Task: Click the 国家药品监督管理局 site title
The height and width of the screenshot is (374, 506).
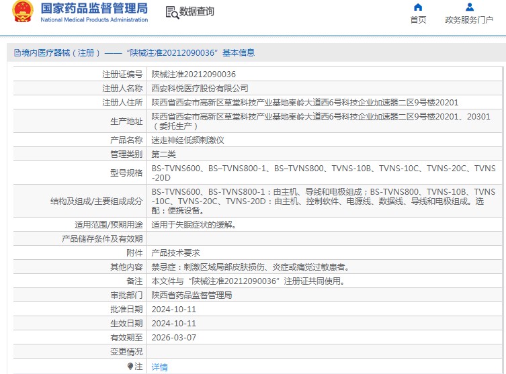Action: pos(94,8)
